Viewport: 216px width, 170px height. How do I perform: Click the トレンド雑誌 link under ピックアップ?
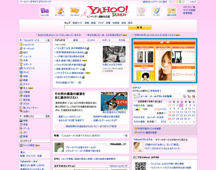pyautogui.click(x=29, y=145)
